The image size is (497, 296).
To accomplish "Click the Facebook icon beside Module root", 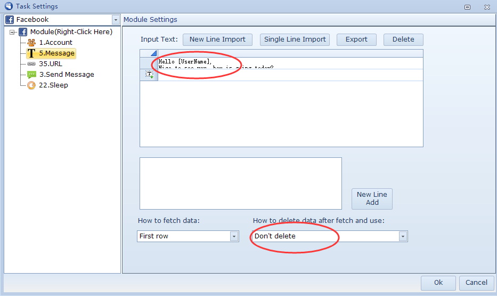I will point(23,32).
